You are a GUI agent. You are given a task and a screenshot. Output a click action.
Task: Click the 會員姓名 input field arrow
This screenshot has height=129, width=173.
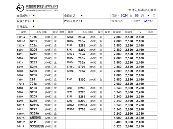click(x=82, y=16)
